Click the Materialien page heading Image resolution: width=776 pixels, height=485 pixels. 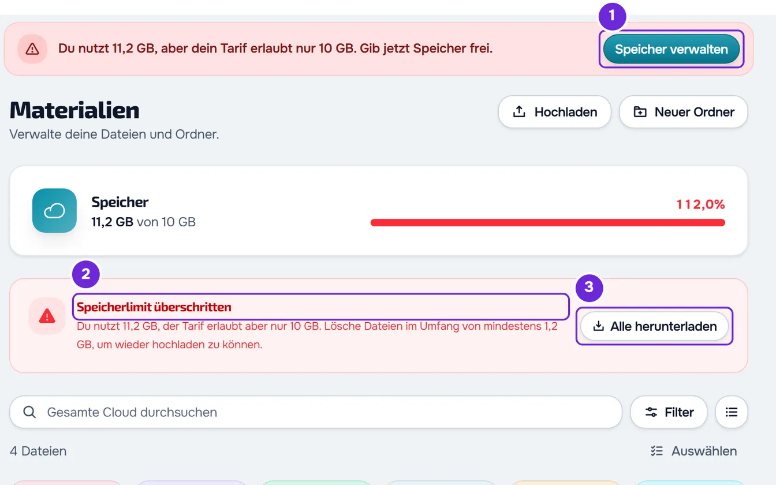(x=74, y=110)
